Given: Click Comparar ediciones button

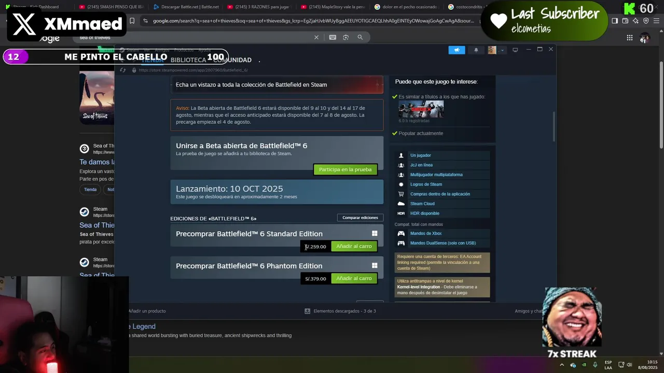Looking at the screenshot, I should [x=360, y=218].
